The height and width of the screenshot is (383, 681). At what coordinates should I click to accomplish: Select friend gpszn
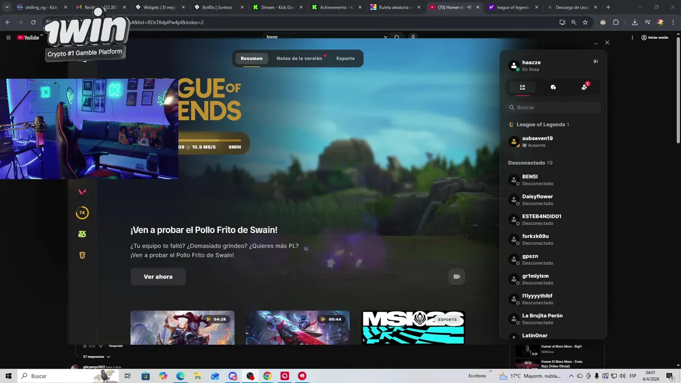(x=553, y=259)
